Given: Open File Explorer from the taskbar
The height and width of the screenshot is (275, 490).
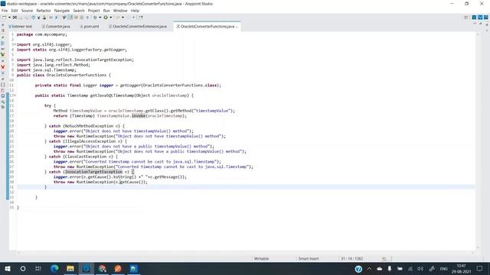Looking at the screenshot, I should 70,268.
